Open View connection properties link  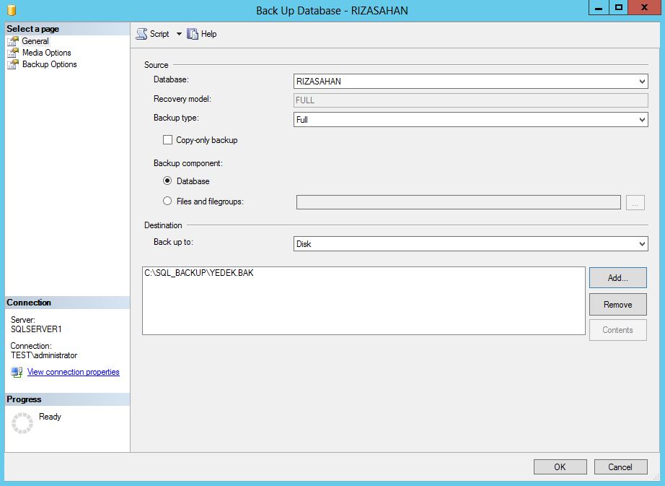(73, 373)
